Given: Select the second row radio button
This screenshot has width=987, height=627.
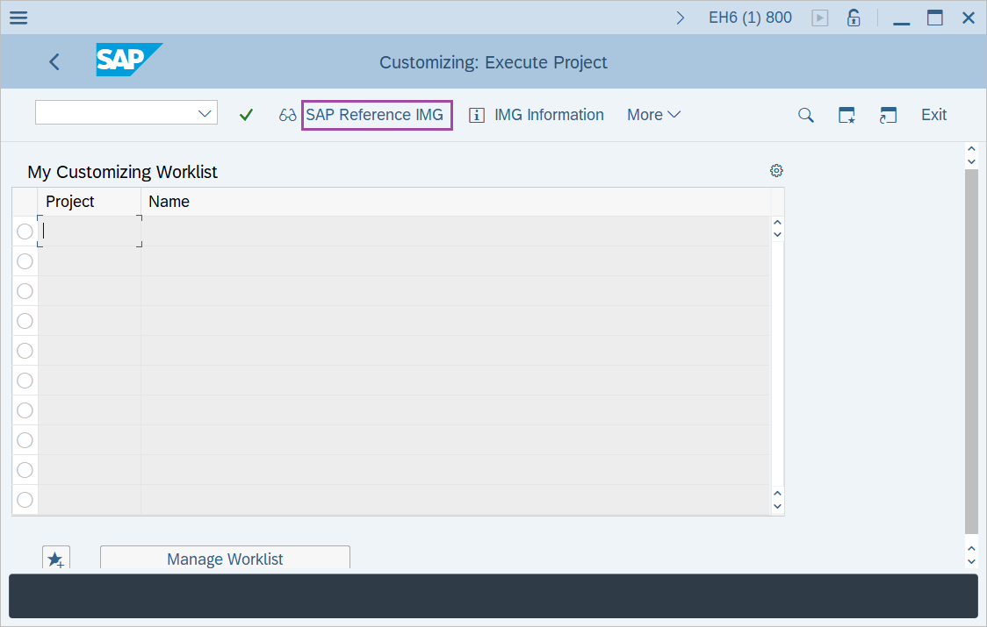Looking at the screenshot, I should pyautogui.click(x=25, y=260).
